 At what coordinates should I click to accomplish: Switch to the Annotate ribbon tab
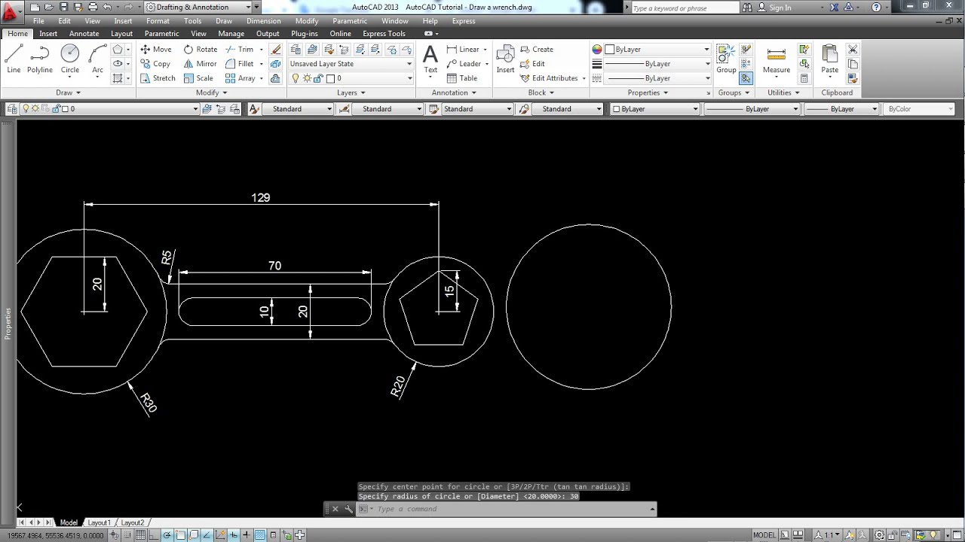coord(84,34)
